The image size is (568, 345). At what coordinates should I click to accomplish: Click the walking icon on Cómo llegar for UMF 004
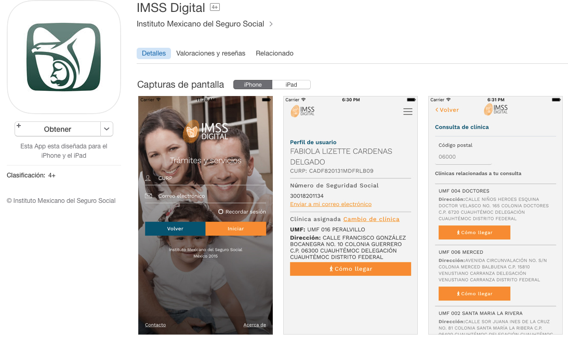pos(459,232)
